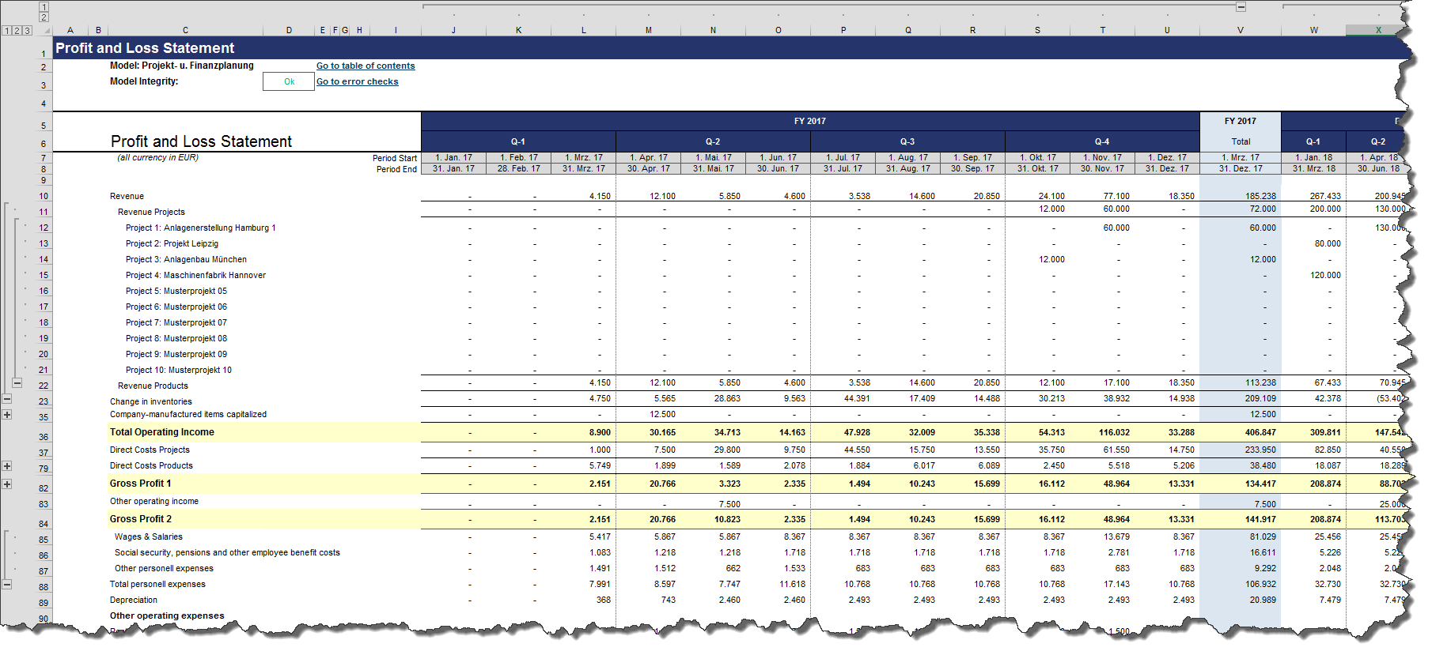Expand the hidden rows above row 79

click(x=7, y=466)
